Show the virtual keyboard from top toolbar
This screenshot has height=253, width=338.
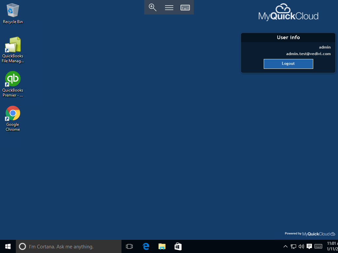(185, 8)
